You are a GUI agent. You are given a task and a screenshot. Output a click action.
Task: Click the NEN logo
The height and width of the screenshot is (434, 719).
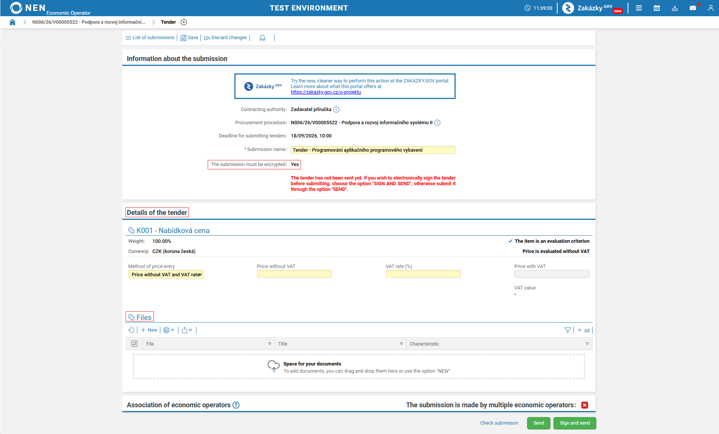pos(28,8)
